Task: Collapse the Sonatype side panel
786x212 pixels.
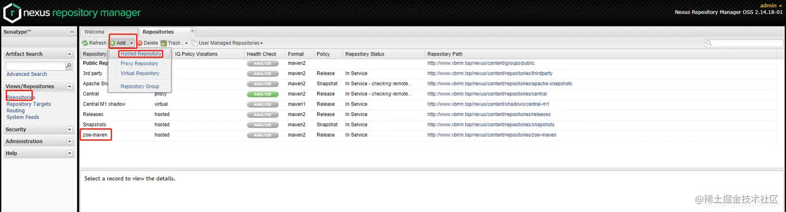Action: coord(72,32)
